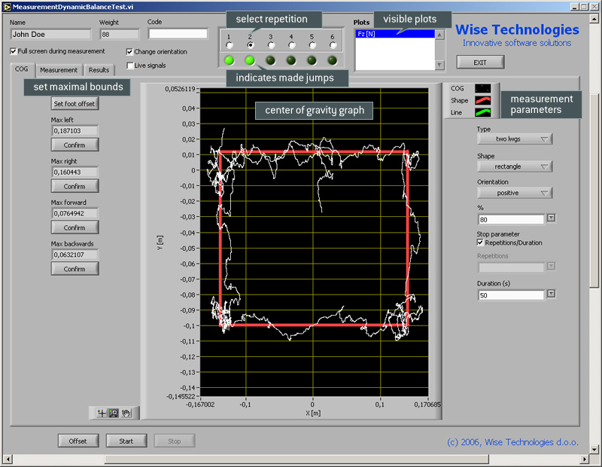Confirm the Max left value

point(74,145)
